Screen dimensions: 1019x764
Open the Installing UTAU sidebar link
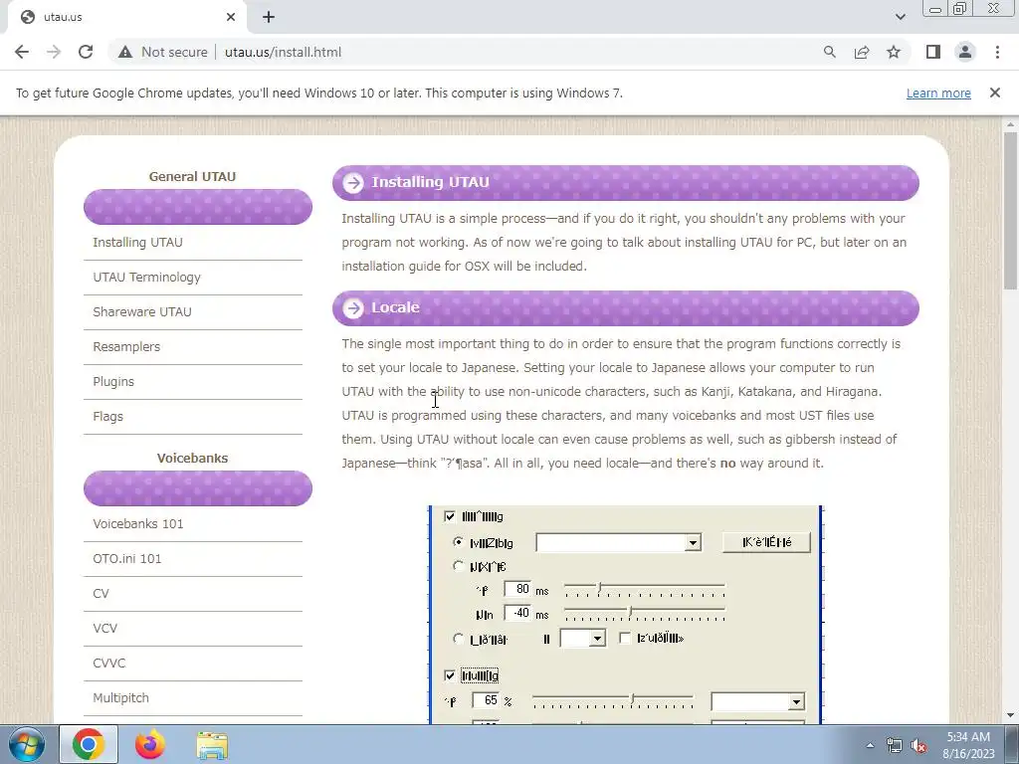point(137,243)
